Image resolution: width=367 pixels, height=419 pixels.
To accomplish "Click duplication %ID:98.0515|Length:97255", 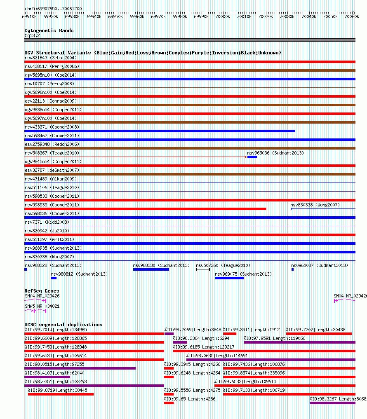I will pos(54,364).
